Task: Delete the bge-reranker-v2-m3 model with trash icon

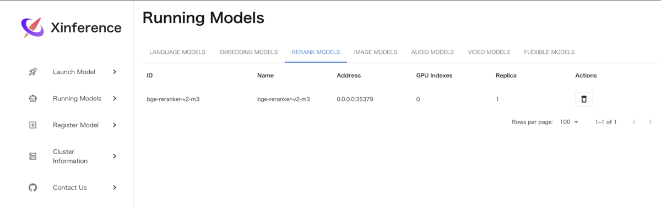Action: [584, 99]
